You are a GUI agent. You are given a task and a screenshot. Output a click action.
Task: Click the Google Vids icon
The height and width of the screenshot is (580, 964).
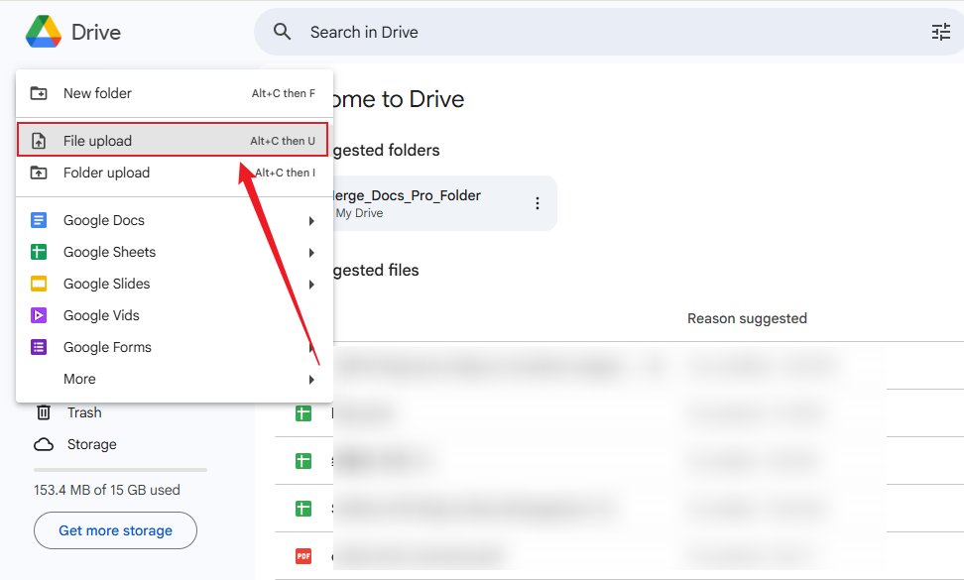point(39,315)
